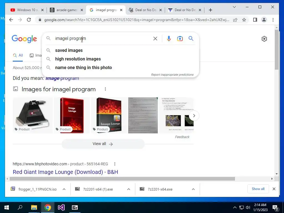Open red Image Lounge box thumbnail
This screenshot has height=213, width=284.
(72, 115)
